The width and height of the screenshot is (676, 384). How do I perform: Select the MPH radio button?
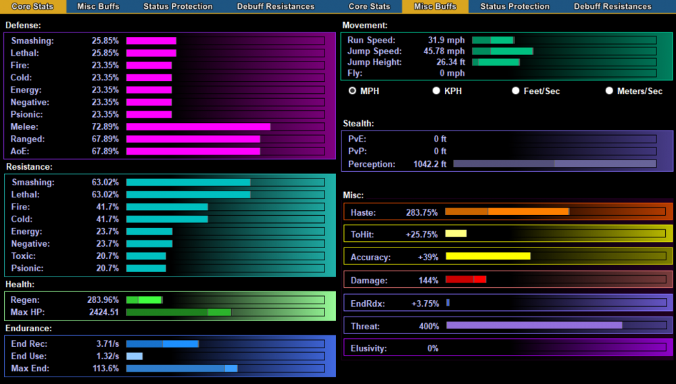(352, 91)
